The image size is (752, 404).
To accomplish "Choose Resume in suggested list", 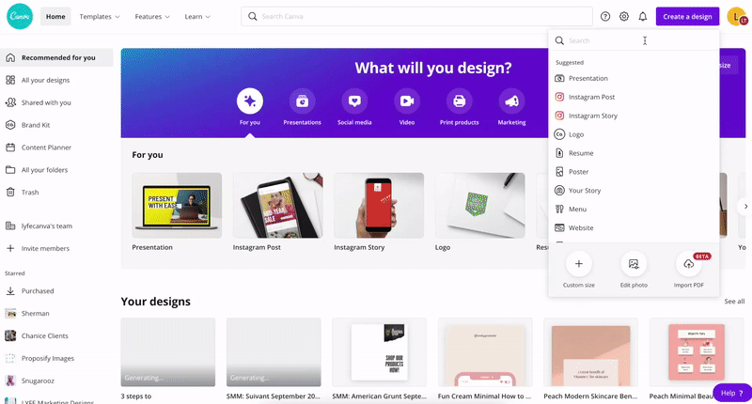I will tap(634, 153).
